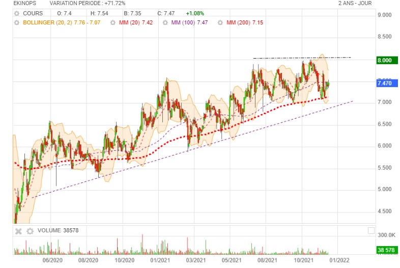Click the VARIATION PERIODE : +71.72% text

click(x=88, y=4)
